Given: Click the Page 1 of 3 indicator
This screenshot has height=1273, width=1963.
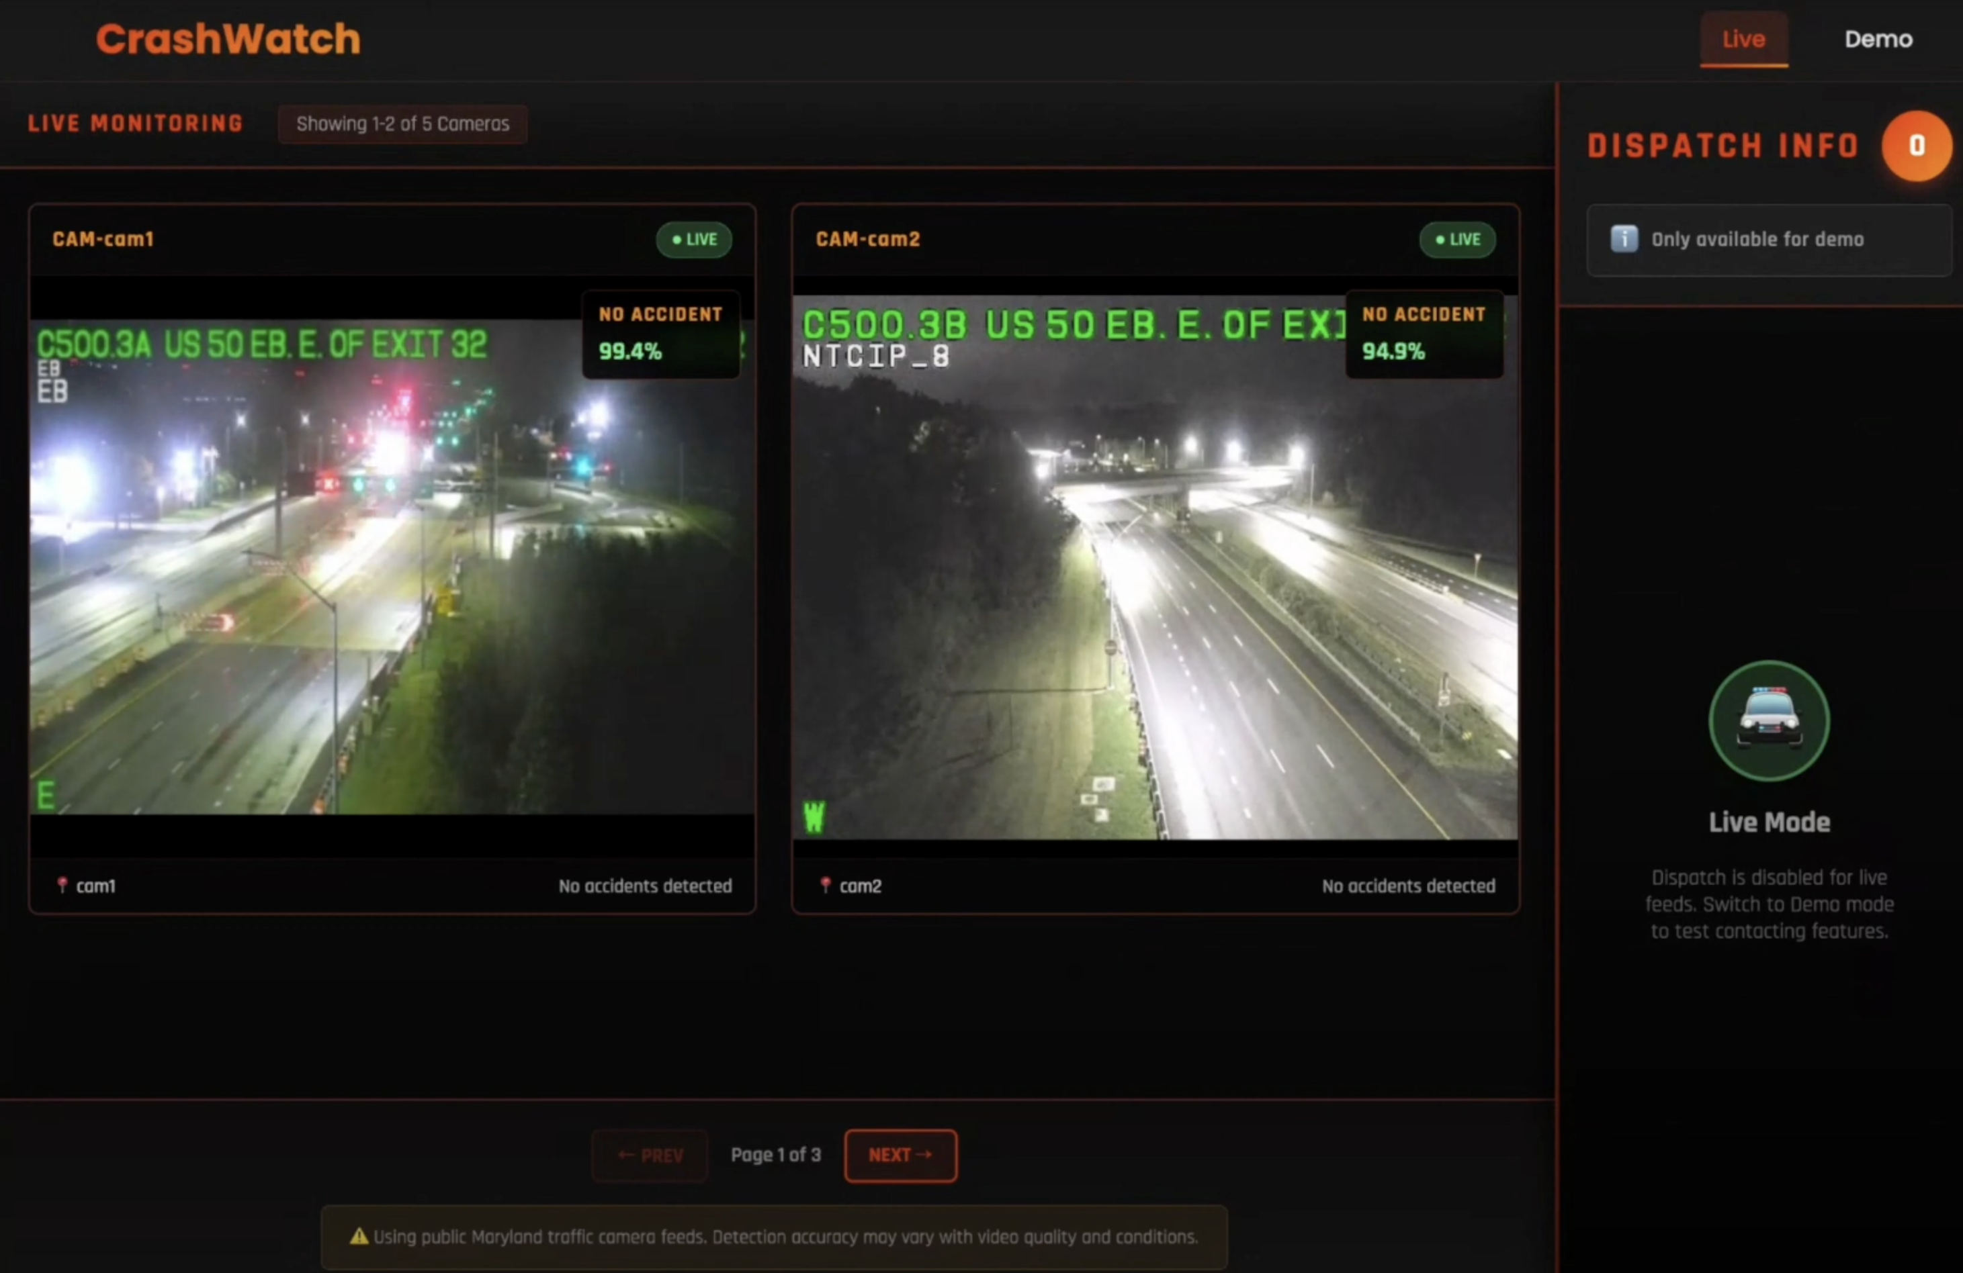Looking at the screenshot, I should click(x=775, y=1154).
